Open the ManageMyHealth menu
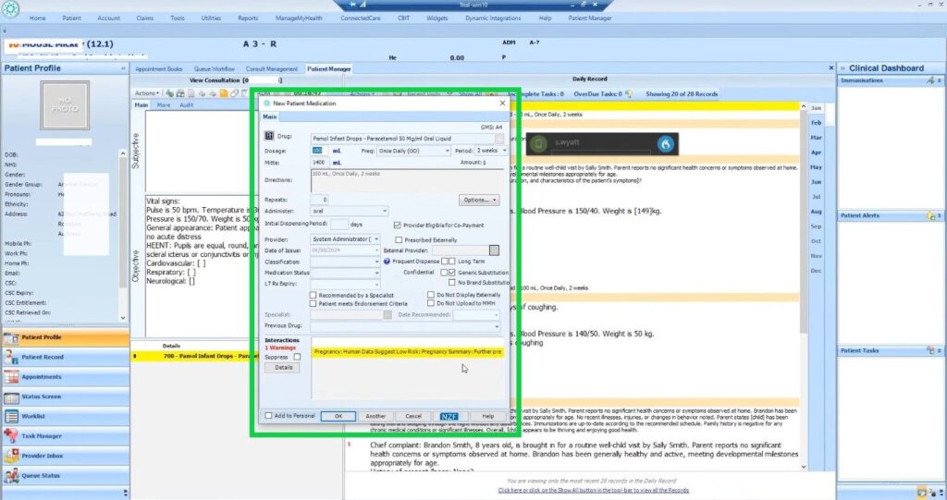947x500 pixels. [299, 18]
